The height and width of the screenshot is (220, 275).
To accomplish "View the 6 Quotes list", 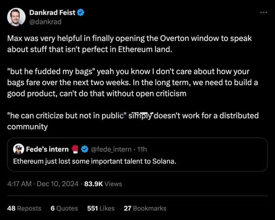I will pos(64,208).
